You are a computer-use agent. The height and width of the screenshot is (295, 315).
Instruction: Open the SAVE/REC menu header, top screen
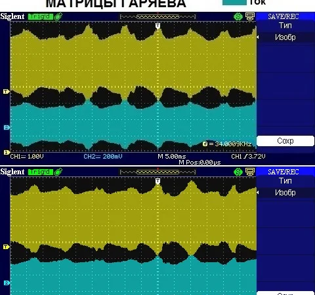(x=283, y=16)
